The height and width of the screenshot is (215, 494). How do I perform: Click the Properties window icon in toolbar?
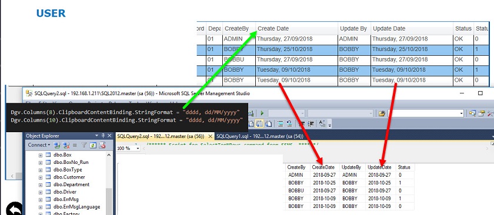point(481,113)
